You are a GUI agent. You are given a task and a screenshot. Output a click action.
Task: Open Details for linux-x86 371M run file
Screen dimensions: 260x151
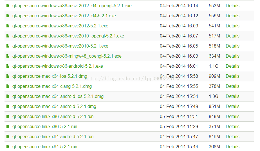(x=232, y=126)
